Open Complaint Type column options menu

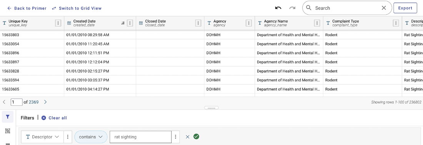(x=396, y=23)
